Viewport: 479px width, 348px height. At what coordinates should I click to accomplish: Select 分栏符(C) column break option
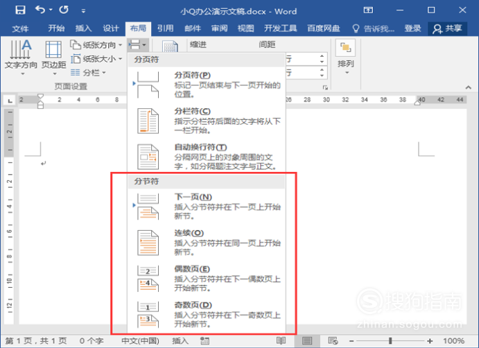[207, 121]
